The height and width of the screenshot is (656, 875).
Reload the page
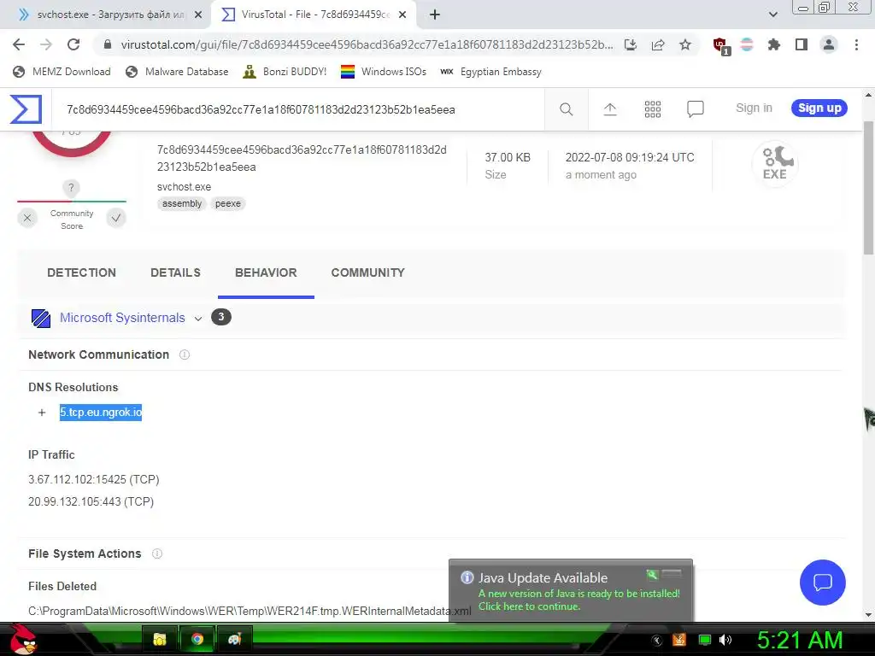click(x=73, y=44)
